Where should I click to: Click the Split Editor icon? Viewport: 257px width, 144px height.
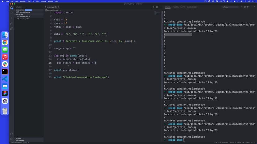[x=157, y=7]
